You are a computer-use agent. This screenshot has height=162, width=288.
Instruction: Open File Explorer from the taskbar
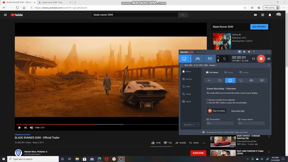pyautogui.click(x=77, y=159)
